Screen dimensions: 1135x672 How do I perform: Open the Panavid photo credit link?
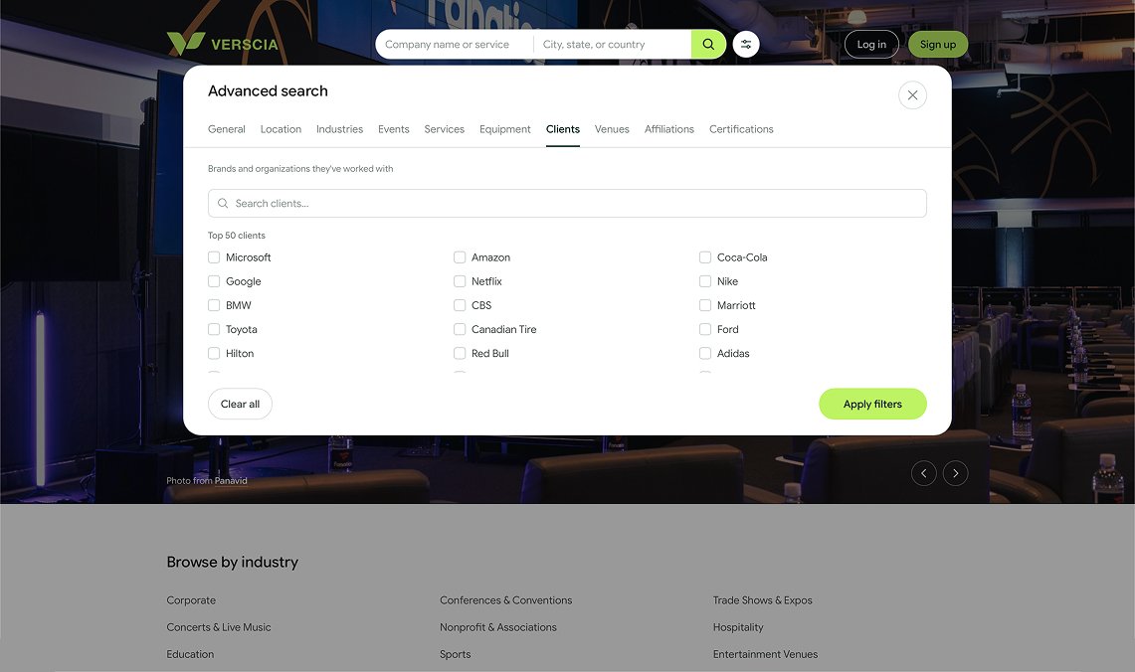tap(231, 480)
